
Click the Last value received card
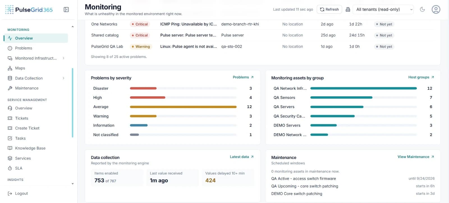pyautogui.click(x=173, y=177)
